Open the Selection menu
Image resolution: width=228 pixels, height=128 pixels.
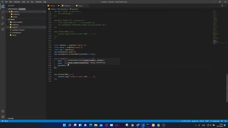[17, 2]
